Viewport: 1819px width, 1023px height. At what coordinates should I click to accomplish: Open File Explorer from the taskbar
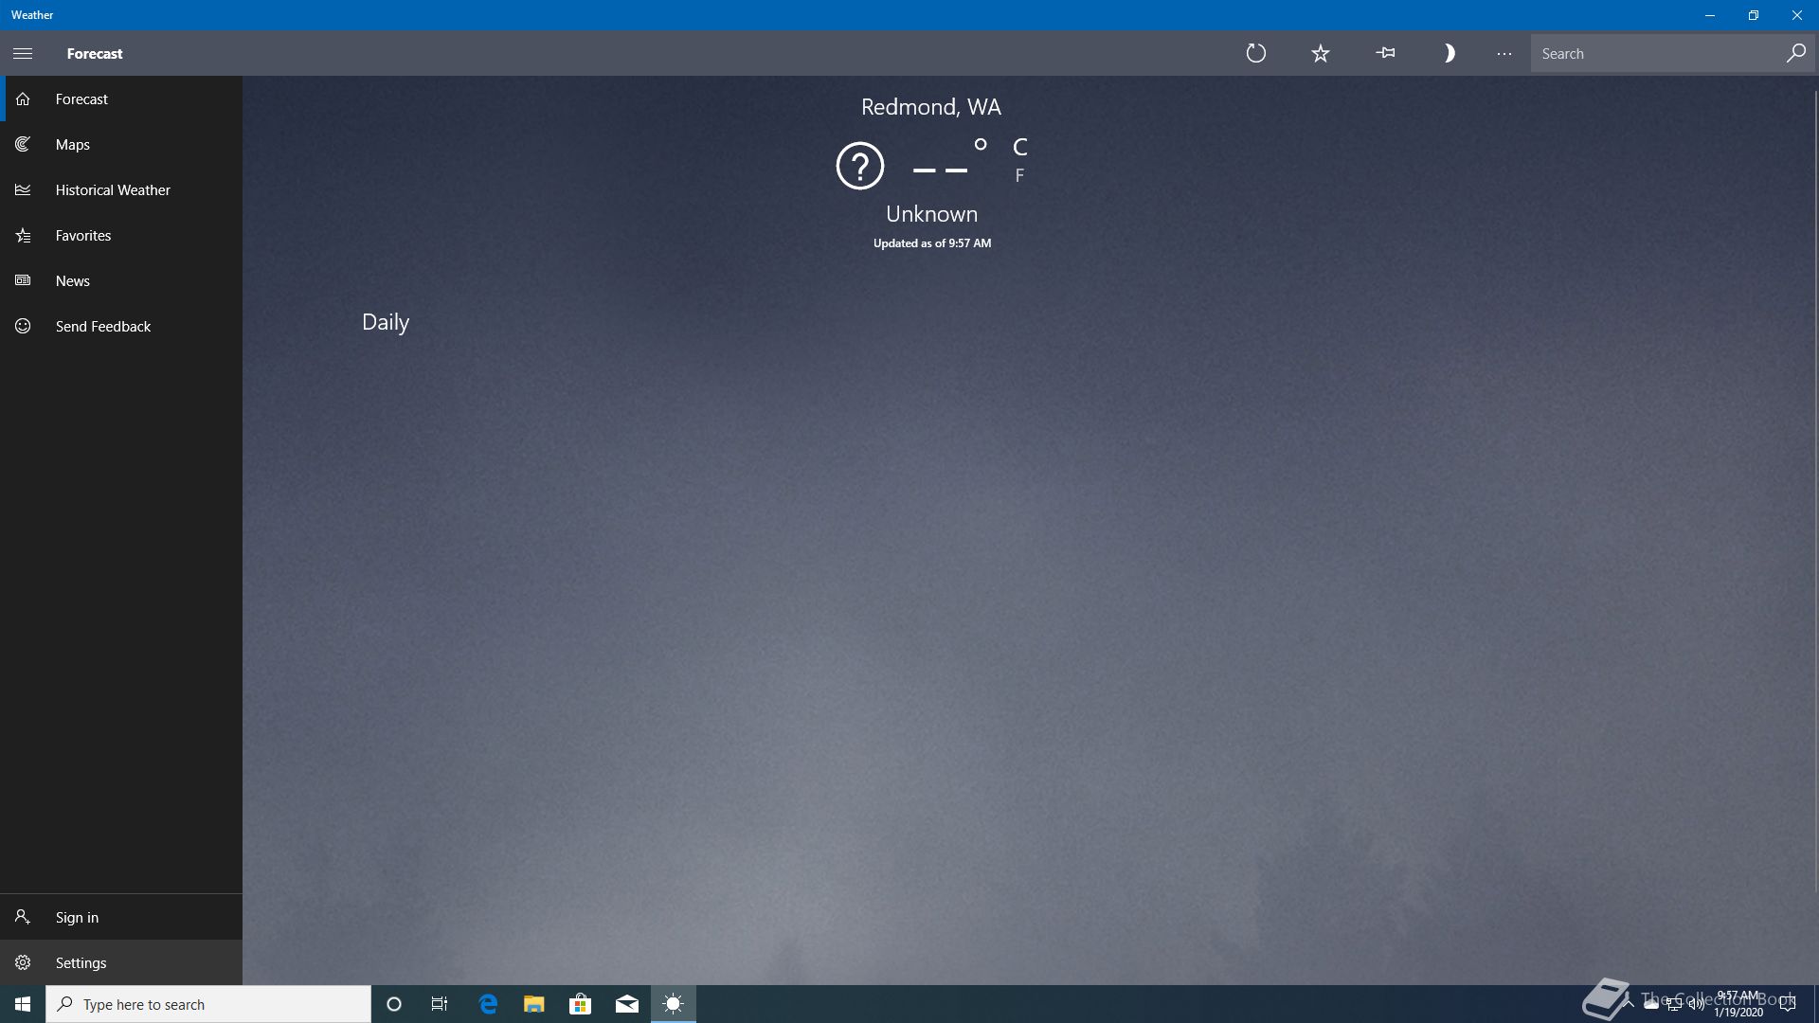[x=534, y=1004]
